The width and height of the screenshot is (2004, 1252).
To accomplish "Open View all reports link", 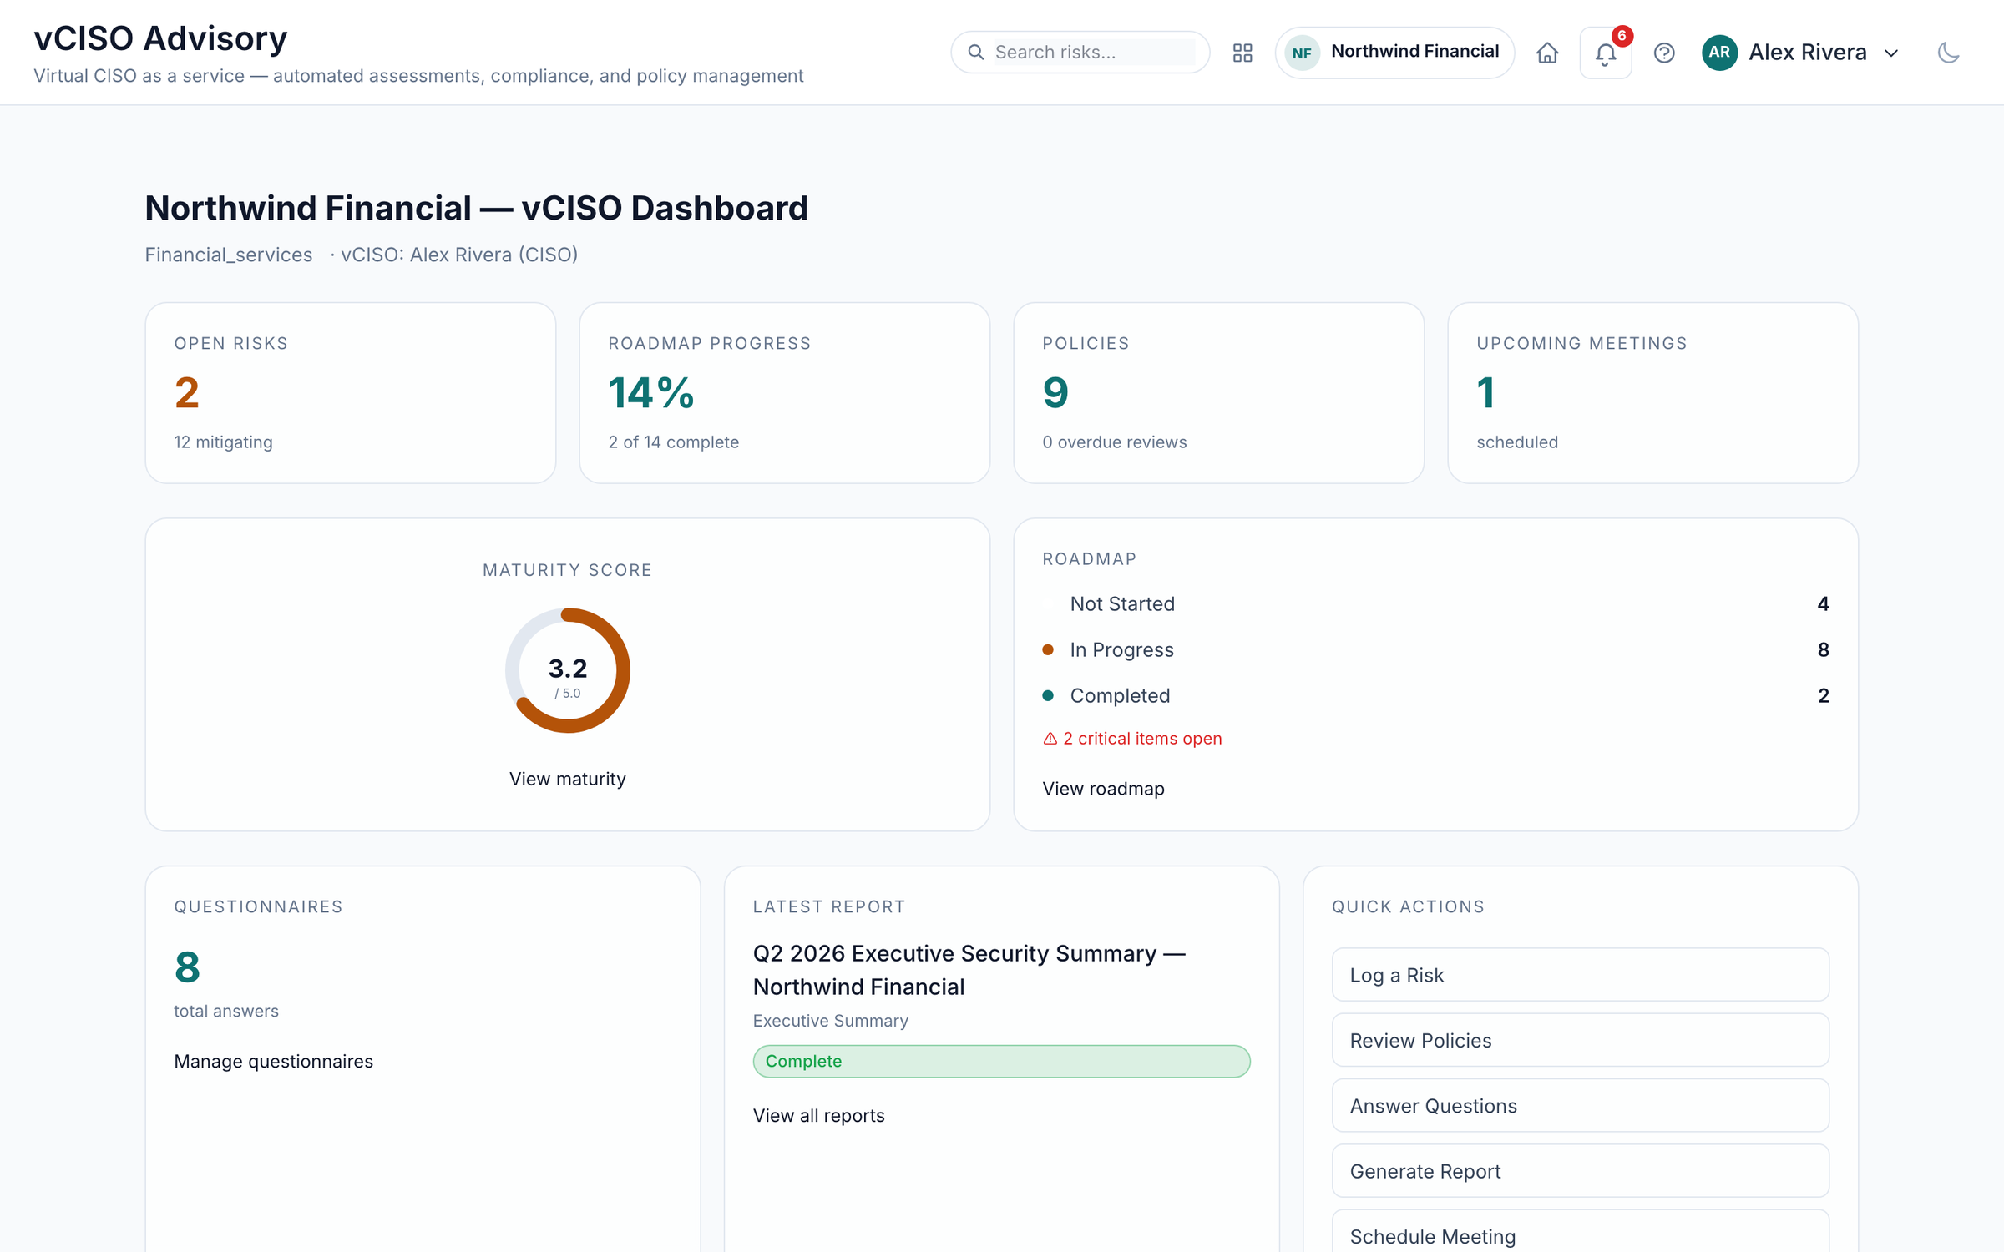I will coord(818,1116).
